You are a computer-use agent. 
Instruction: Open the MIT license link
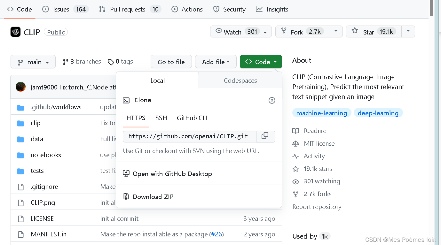[313, 143]
